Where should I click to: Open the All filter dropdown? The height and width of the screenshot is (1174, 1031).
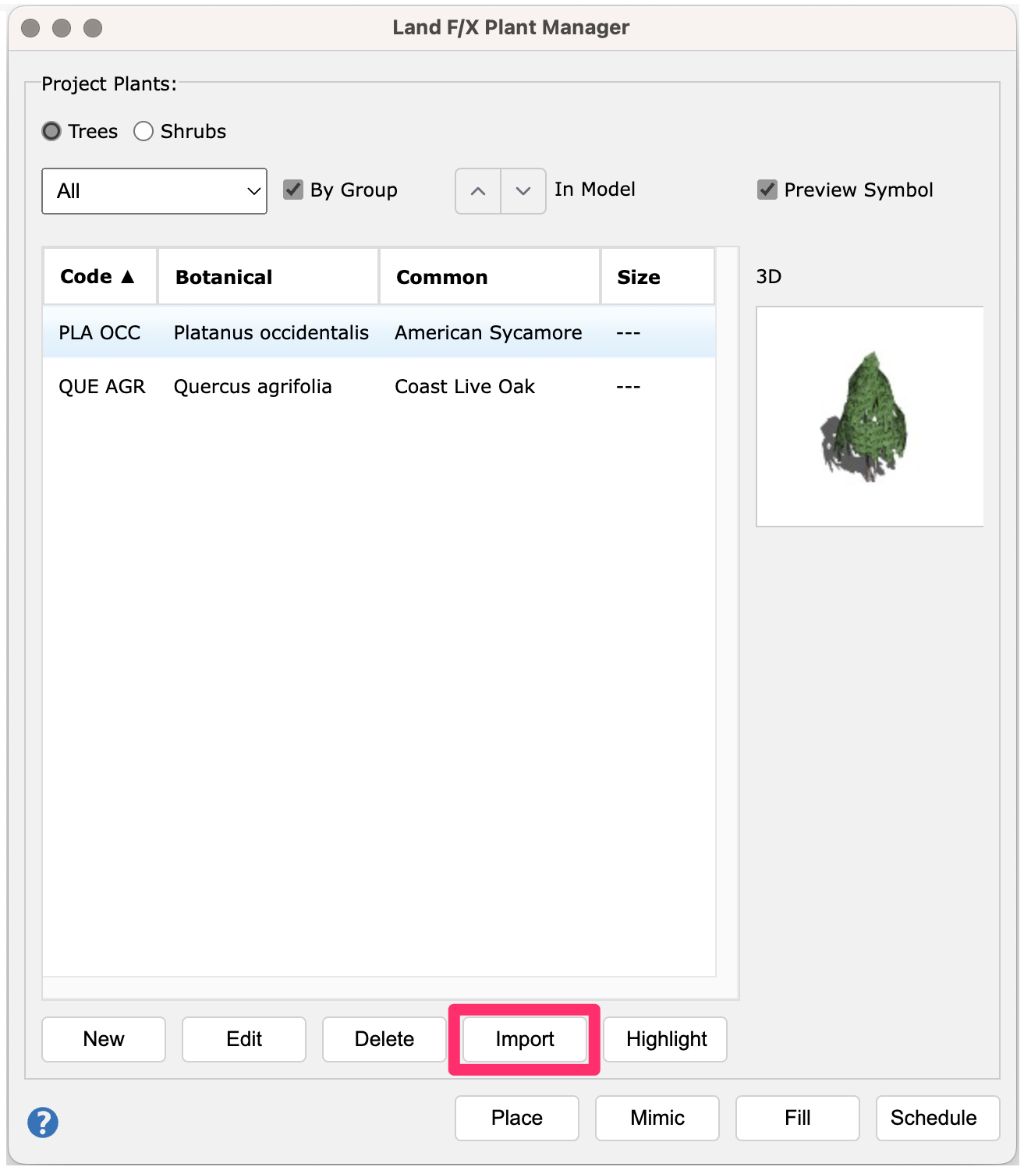pyautogui.click(x=154, y=191)
